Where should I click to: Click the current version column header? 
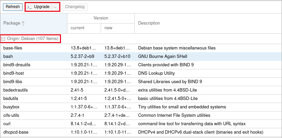pos(84,28)
